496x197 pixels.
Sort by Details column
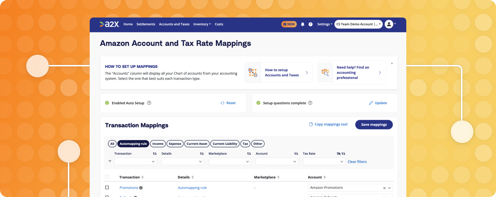pos(193,177)
